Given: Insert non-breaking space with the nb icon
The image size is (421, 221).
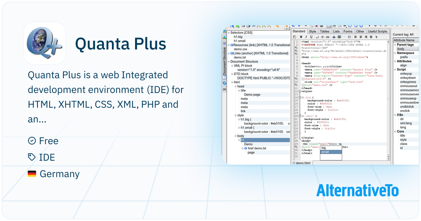Looking at the screenshot, I should 327,37.
